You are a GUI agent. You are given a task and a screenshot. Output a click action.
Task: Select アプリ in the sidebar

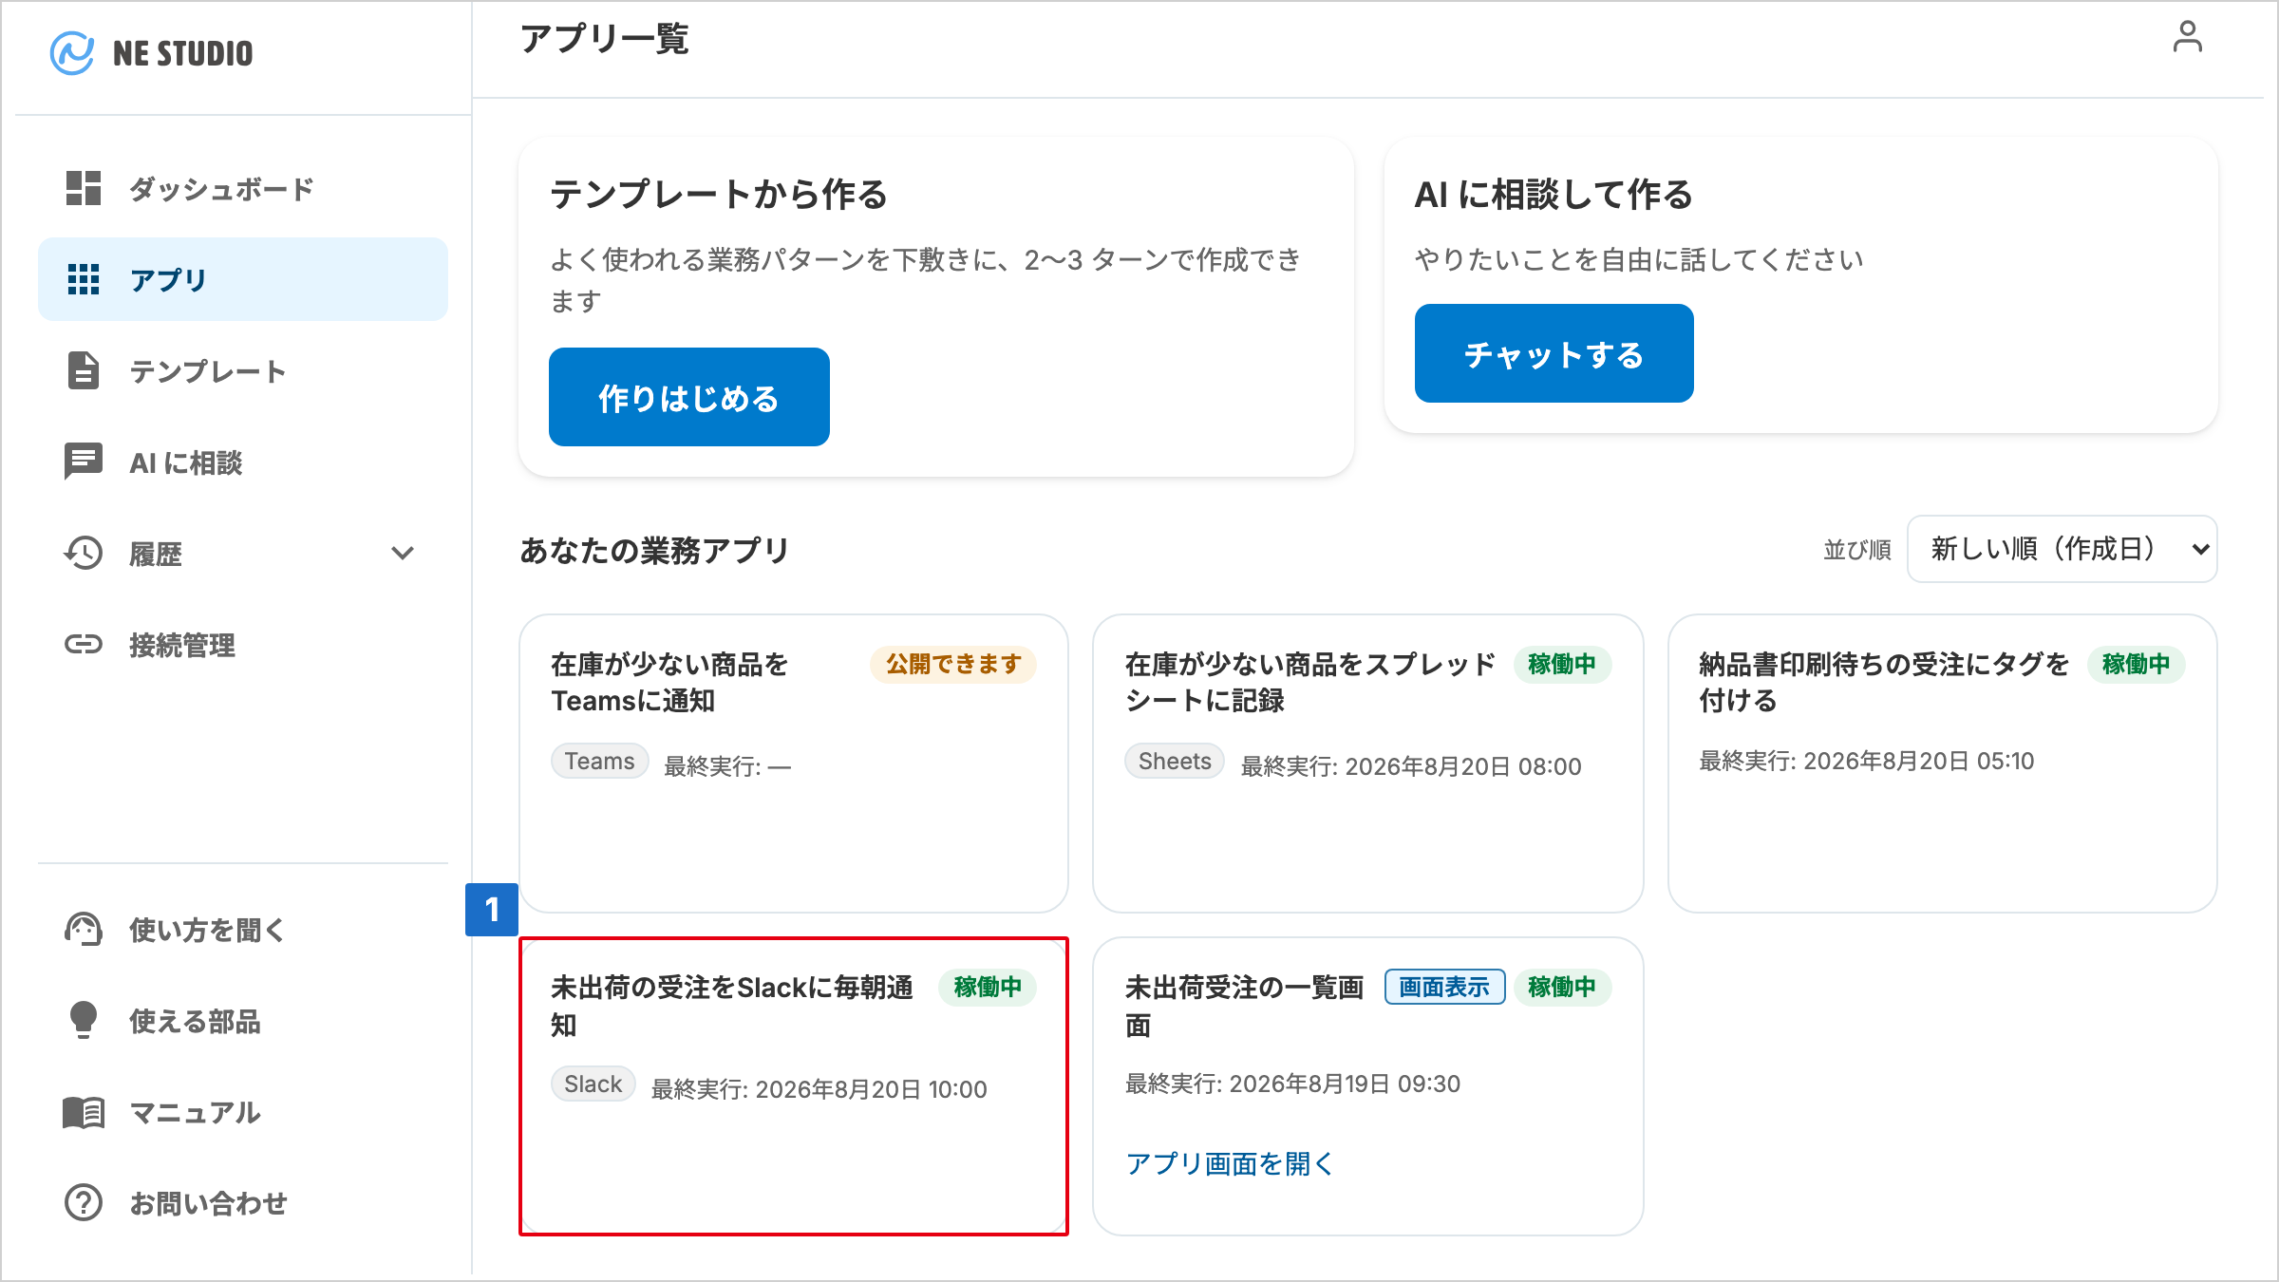[x=243, y=279]
